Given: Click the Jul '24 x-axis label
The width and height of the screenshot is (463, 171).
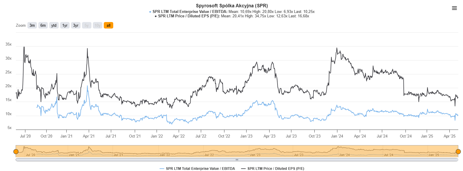Looking at the screenshot, I should [382, 136].
